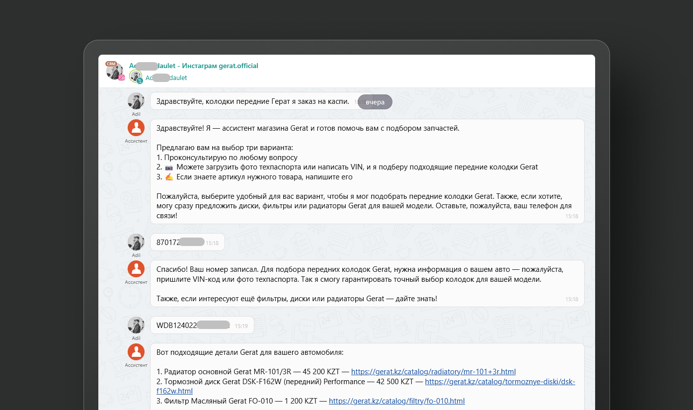Open the large contact avatar in the chat header

click(x=115, y=71)
